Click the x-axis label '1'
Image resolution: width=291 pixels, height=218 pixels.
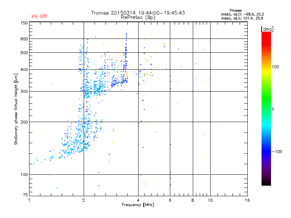[29, 200]
